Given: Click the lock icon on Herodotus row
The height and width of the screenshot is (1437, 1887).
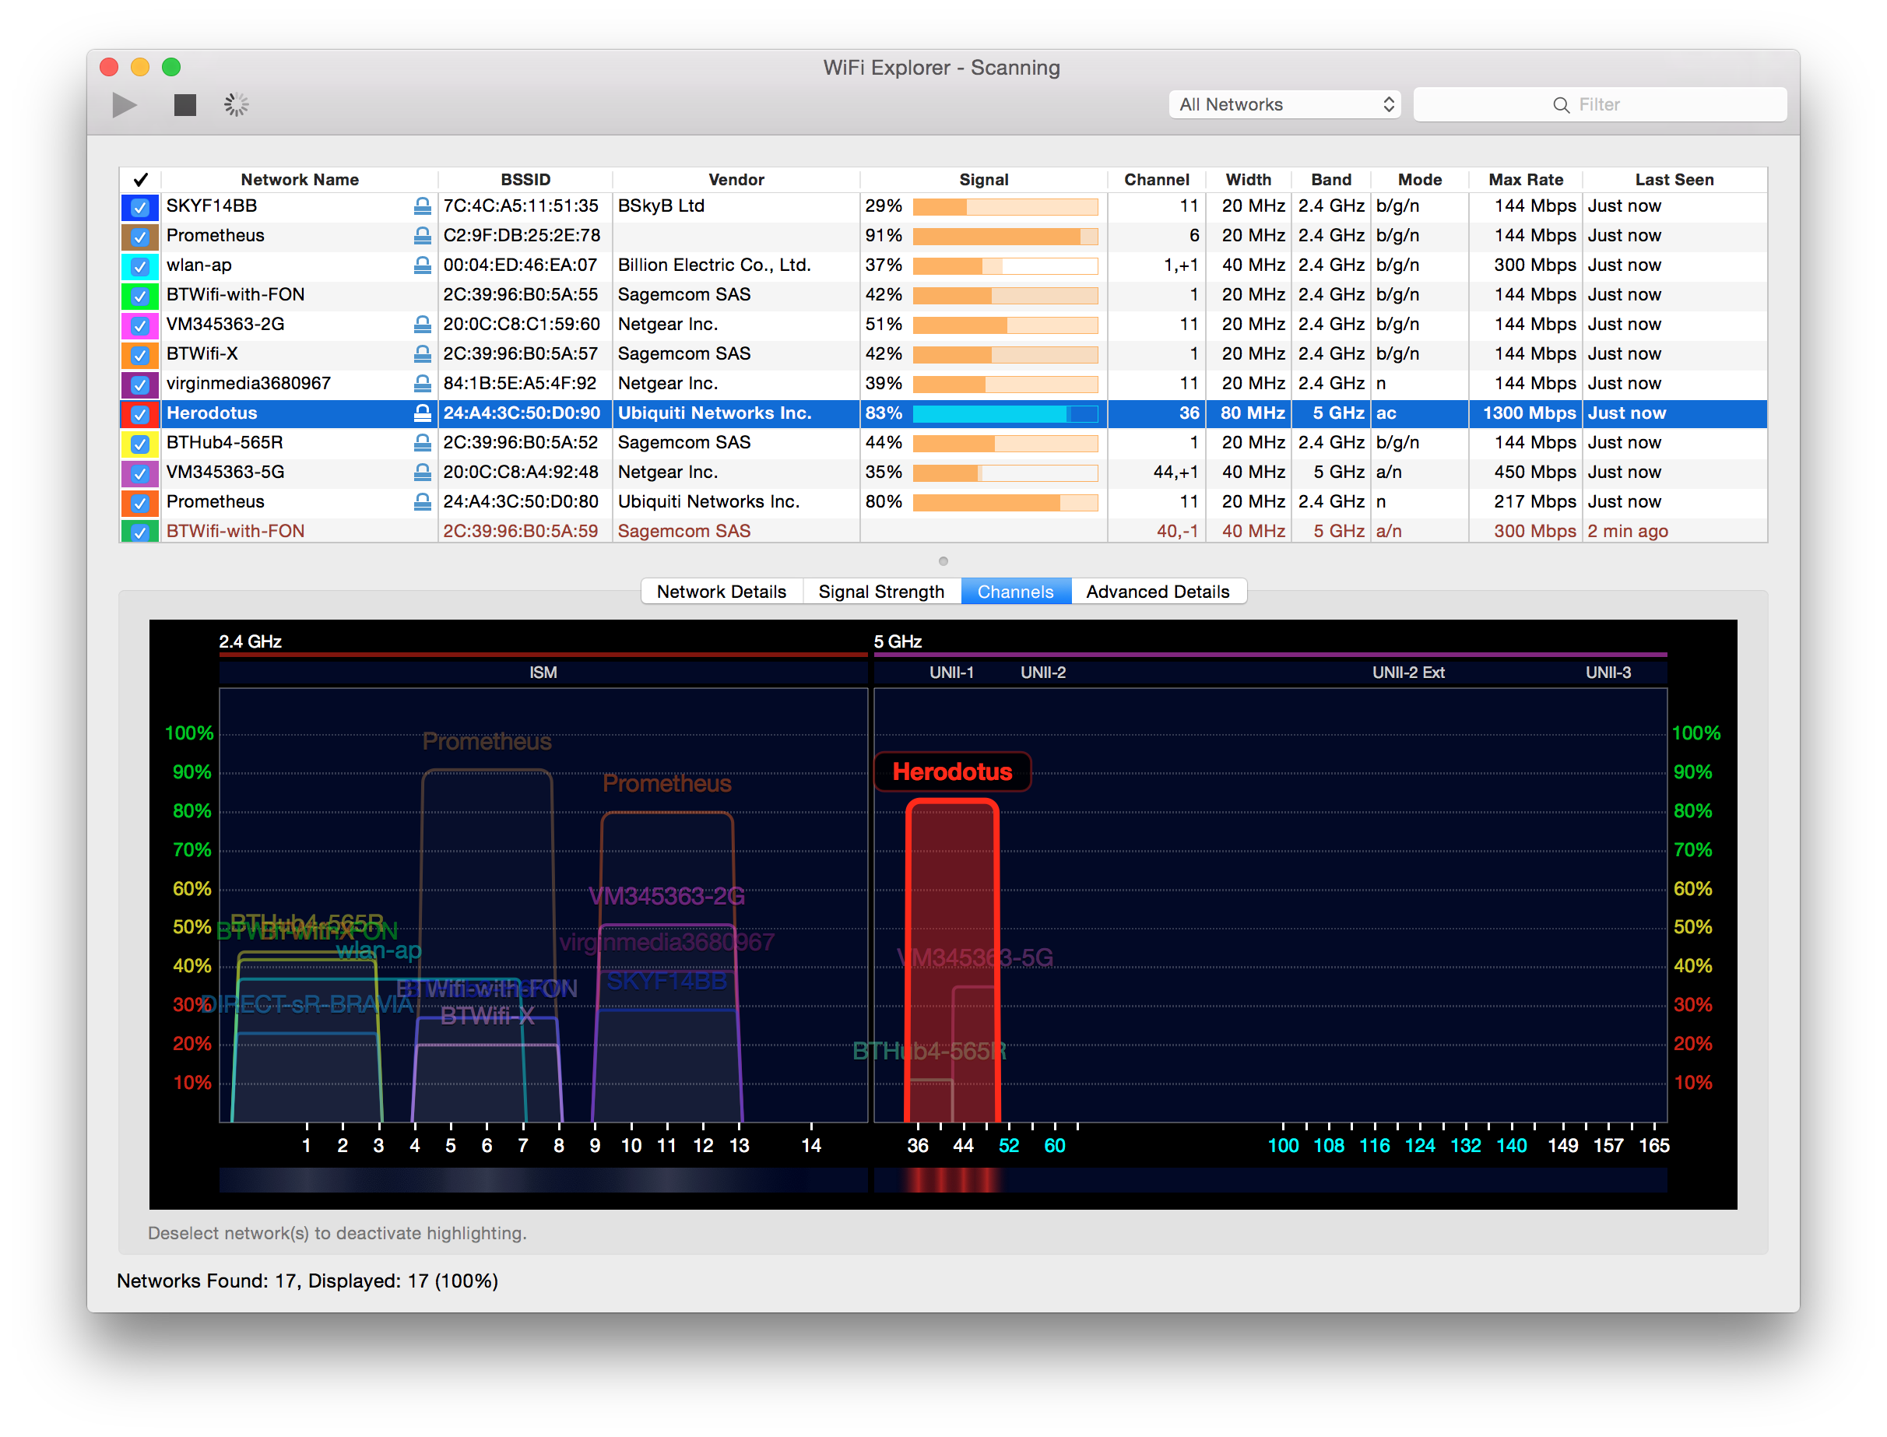Looking at the screenshot, I should [422, 413].
